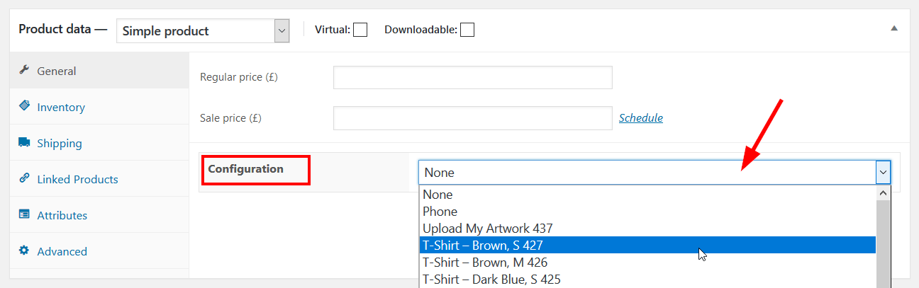Open the sale price Schedule link

point(641,118)
